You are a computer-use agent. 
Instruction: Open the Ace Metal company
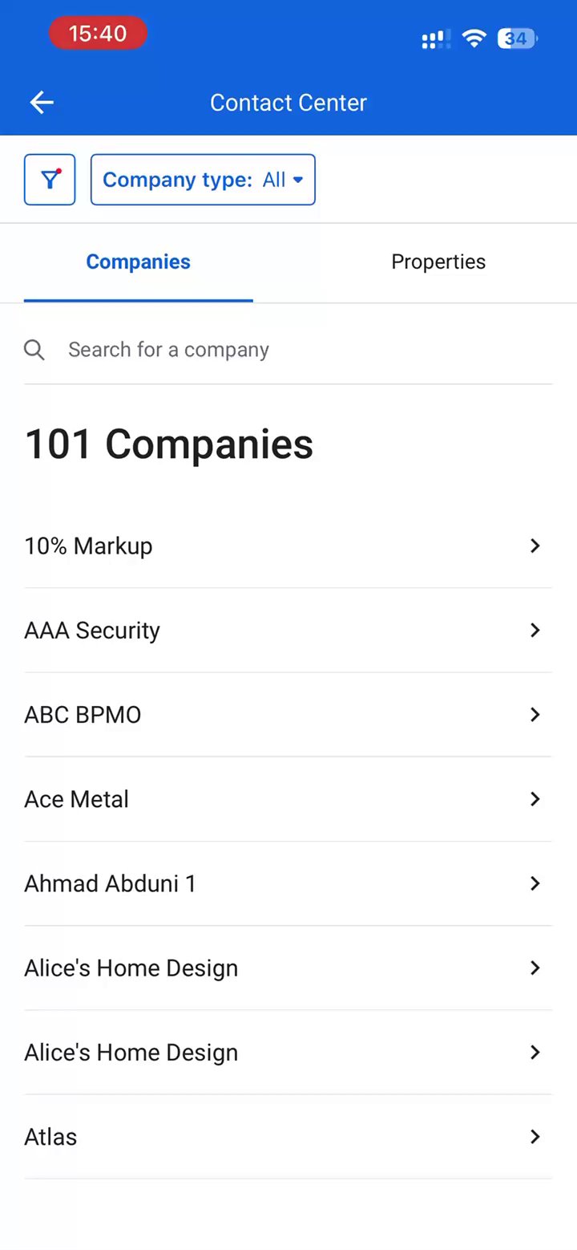point(77,799)
